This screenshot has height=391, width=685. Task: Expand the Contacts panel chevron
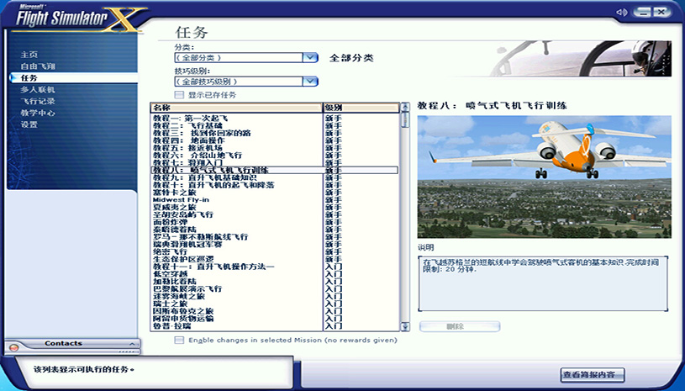[130, 344]
